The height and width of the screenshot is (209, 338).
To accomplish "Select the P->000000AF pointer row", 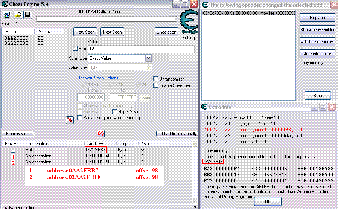I will (x=97, y=156).
